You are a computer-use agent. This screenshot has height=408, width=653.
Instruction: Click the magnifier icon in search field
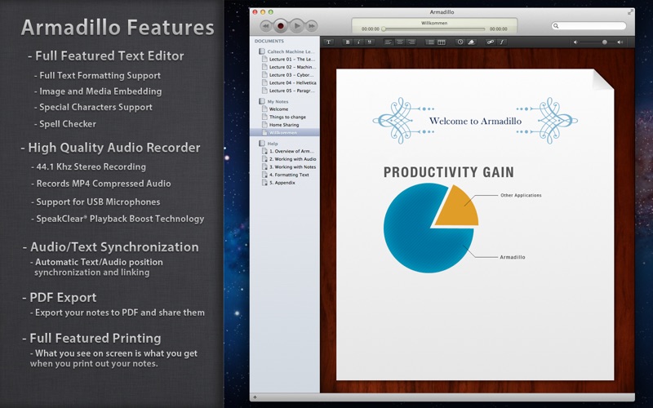[556, 26]
